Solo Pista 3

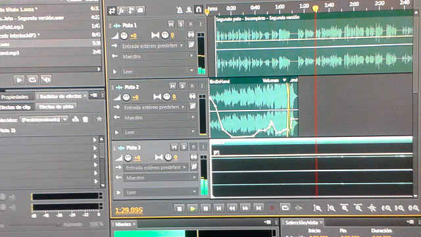184,147
